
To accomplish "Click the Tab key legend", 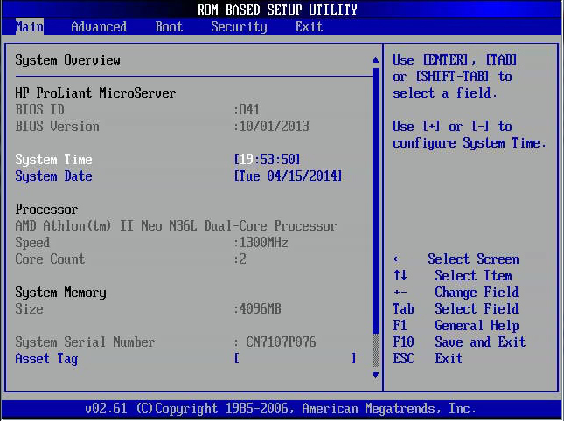I will pos(403,308).
